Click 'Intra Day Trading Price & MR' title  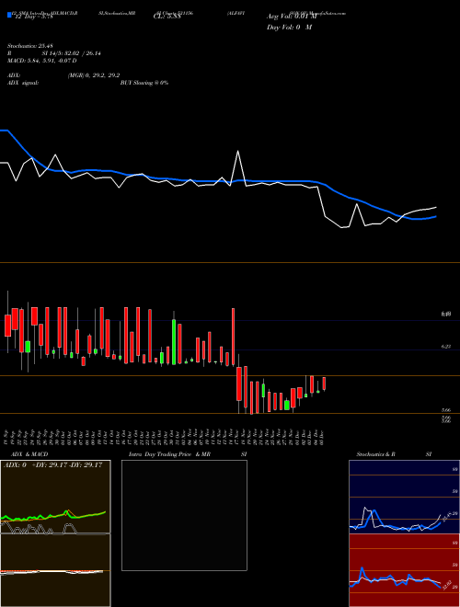pyautogui.click(x=169, y=454)
